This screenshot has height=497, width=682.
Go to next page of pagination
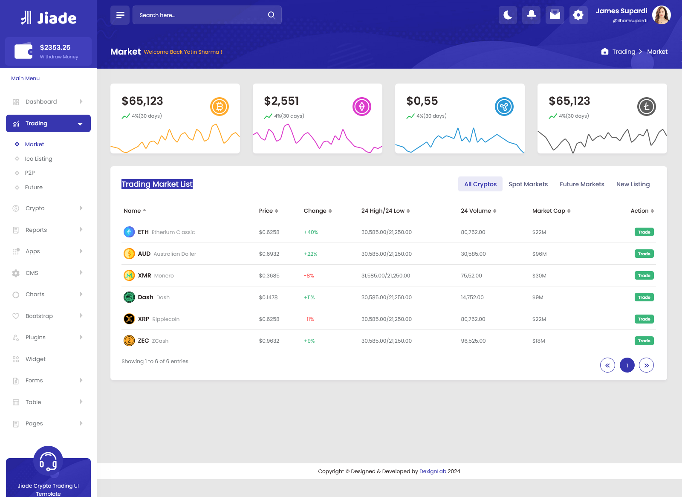(646, 365)
